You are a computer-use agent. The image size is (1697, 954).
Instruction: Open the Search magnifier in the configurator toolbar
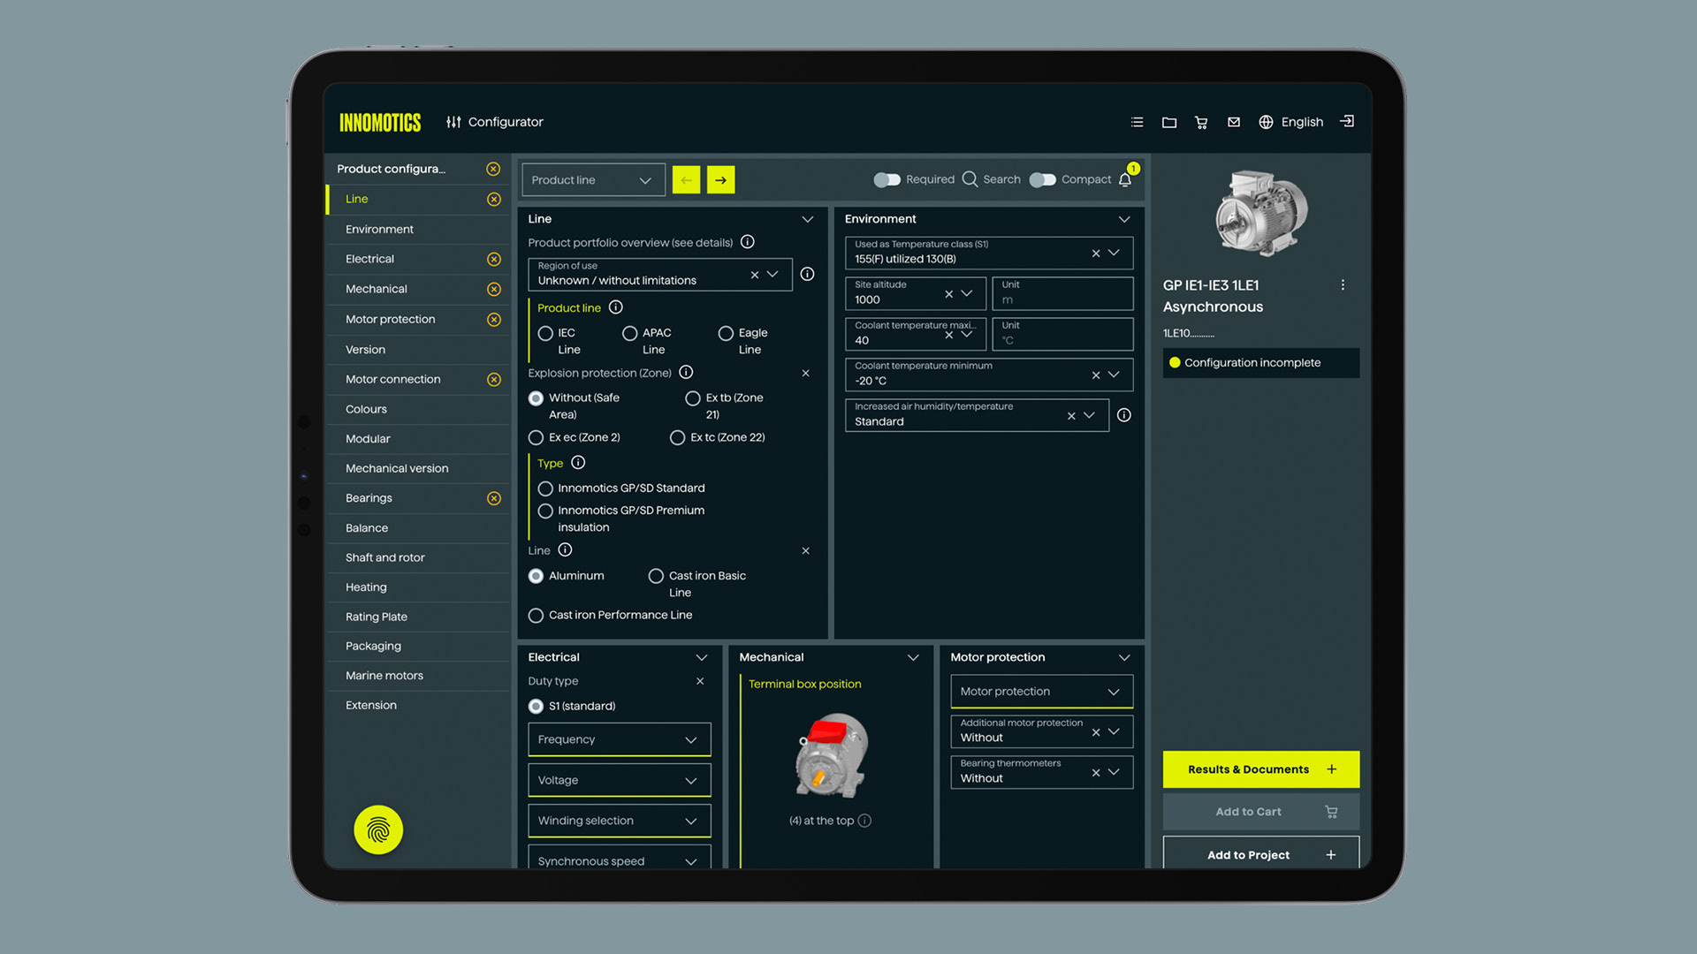coord(970,179)
